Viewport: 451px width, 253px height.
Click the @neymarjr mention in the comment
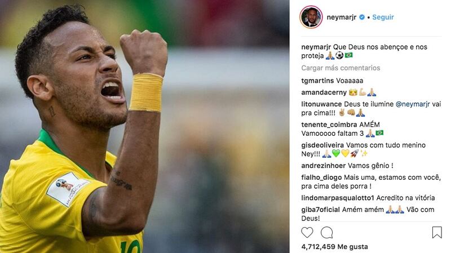(x=413, y=104)
